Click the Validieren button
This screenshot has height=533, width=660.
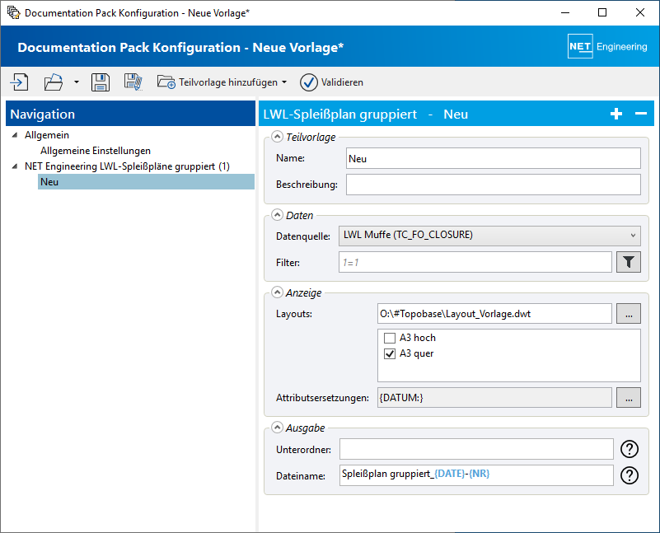click(x=332, y=82)
